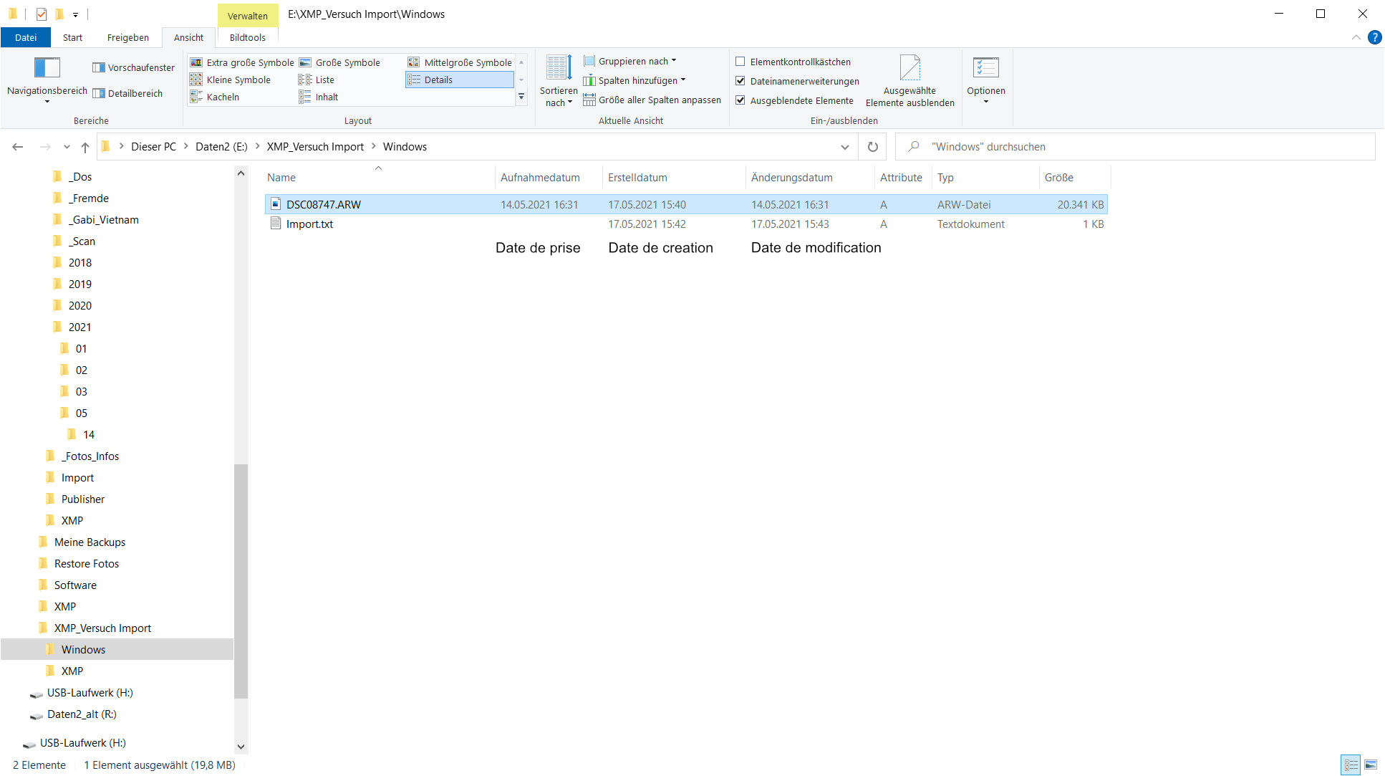Open address bar history dropdown arrow
Image resolution: width=1385 pixels, height=776 pixels.
coord(845,147)
